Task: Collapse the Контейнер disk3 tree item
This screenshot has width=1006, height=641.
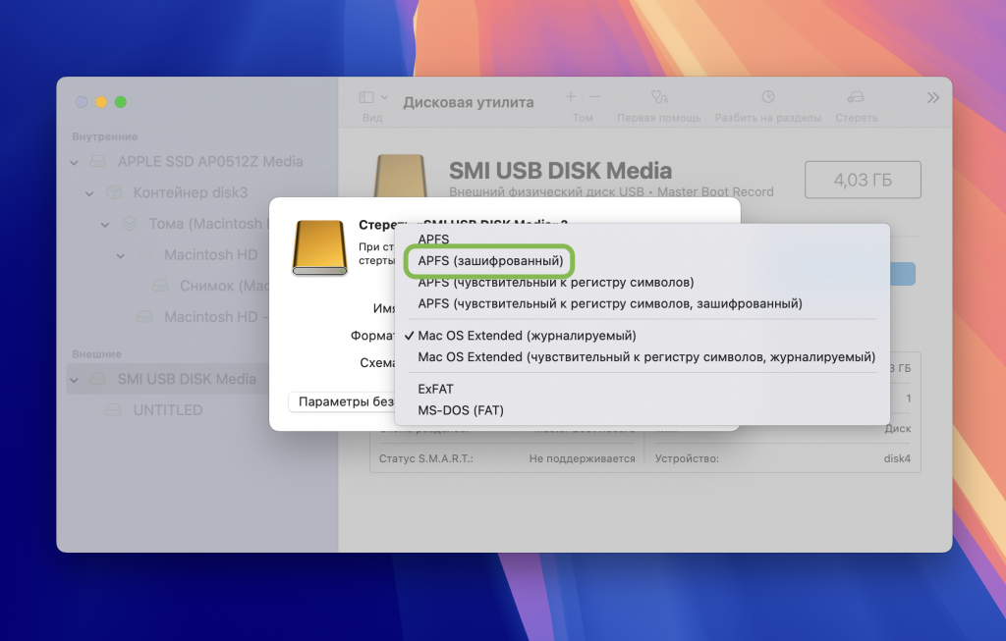Action: pyautogui.click(x=88, y=194)
